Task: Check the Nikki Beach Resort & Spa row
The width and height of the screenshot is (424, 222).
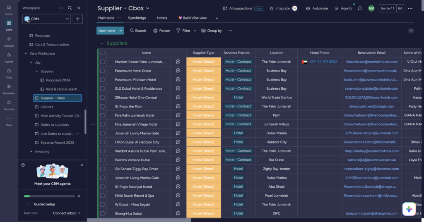Action: point(102,196)
